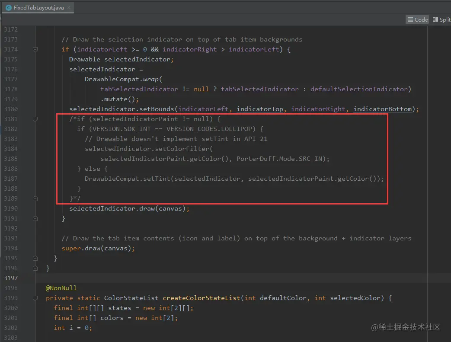Screen dimensions: 451x342
Task: Click the Java class icon on file tab
Action: (x=9, y=8)
